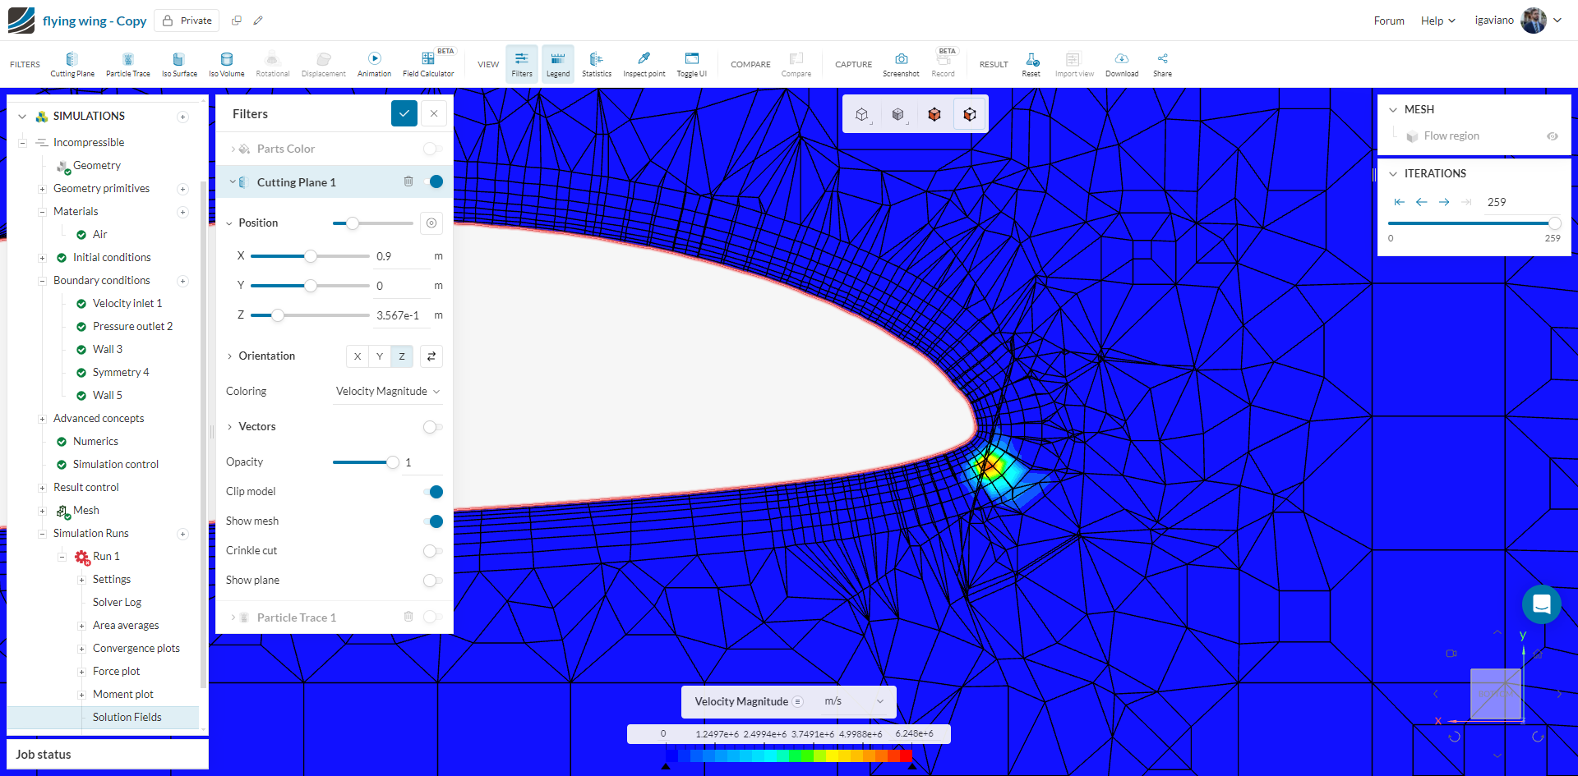Enable Crinkle cut
This screenshot has height=776, width=1578.
click(433, 551)
